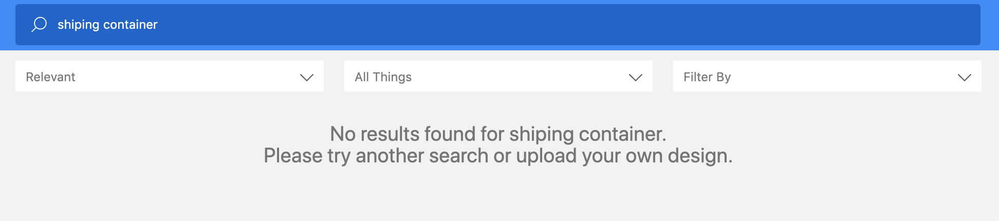
Task: Click "Please try another search" text
Action: click(x=376, y=156)
